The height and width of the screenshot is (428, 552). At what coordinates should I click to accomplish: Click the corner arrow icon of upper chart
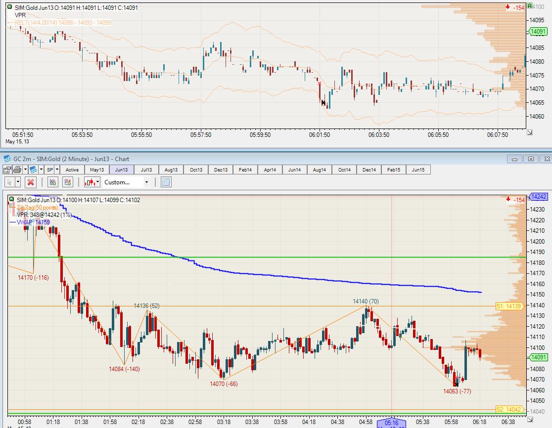pos(529,132)
